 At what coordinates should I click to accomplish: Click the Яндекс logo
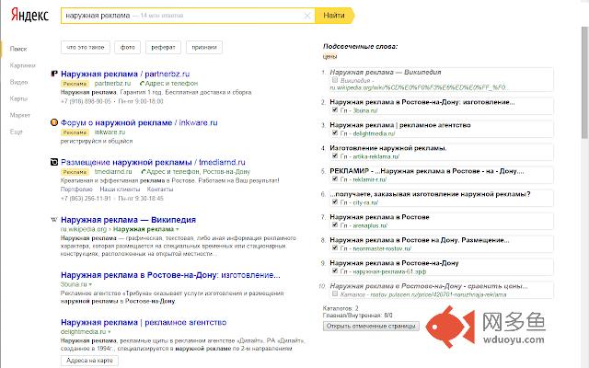[30, 15]
